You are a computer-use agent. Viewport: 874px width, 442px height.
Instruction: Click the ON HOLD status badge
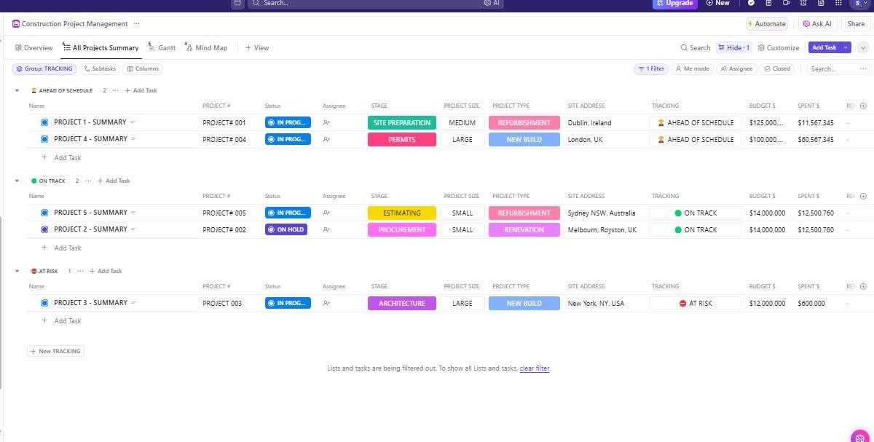pos(286,229)
